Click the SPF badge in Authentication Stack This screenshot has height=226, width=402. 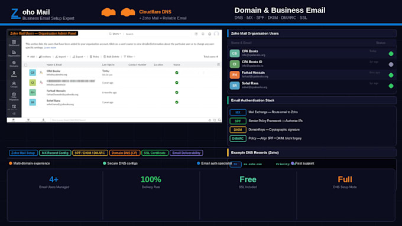(x=238, y=121)
